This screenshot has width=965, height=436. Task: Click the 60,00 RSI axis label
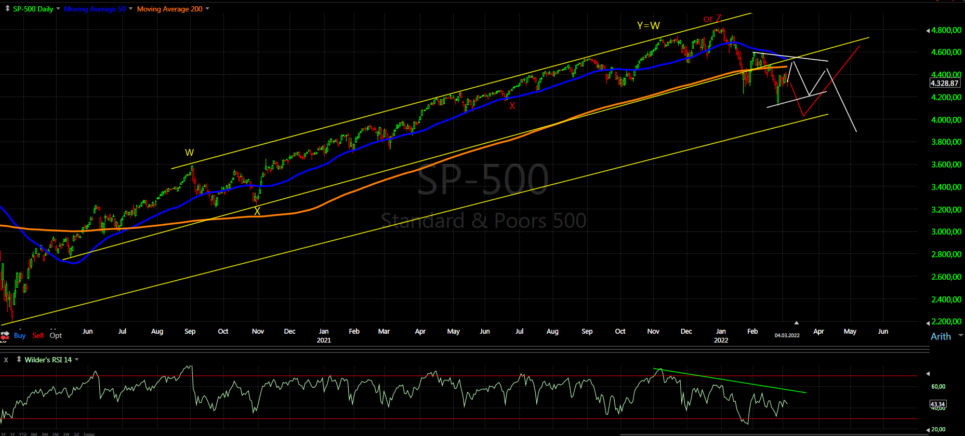(x=938, y=386)
